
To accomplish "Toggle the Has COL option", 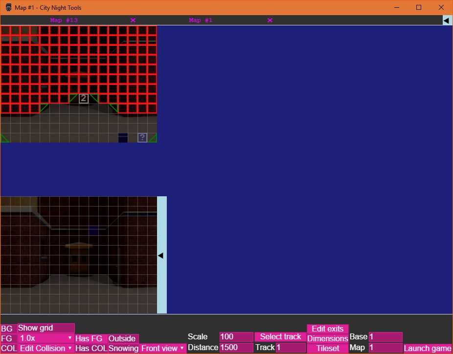I will (91, 348).
